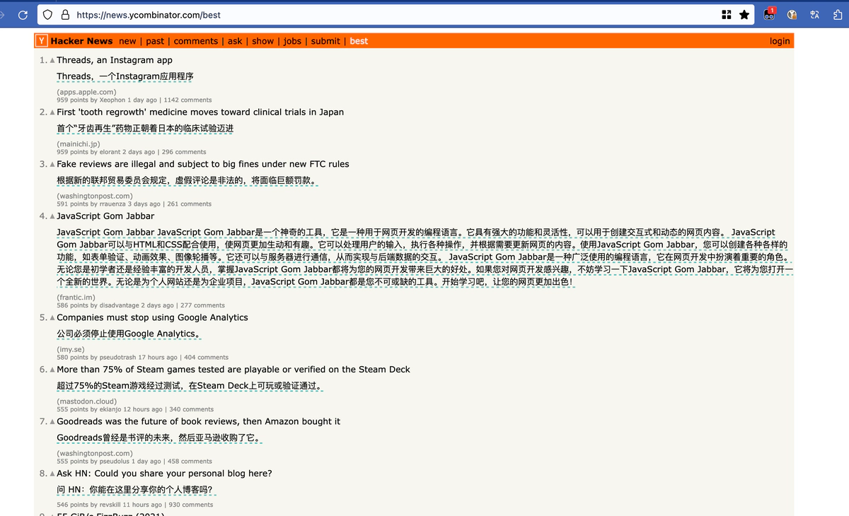Open the extensions puzzle piece menu

click(838, 15)
